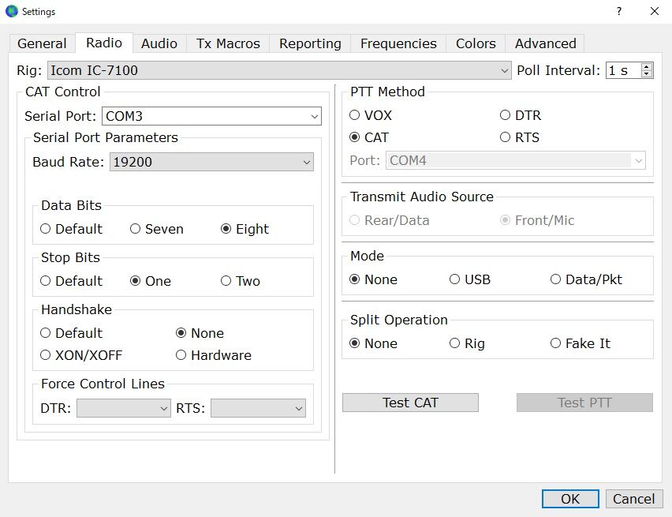The width and height of the screenshot is (672, 517).
Task: Choose Rear/Data transmit audio source
Action: 389,220
